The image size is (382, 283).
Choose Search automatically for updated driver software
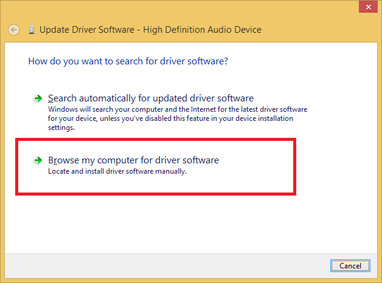(151, 98)
